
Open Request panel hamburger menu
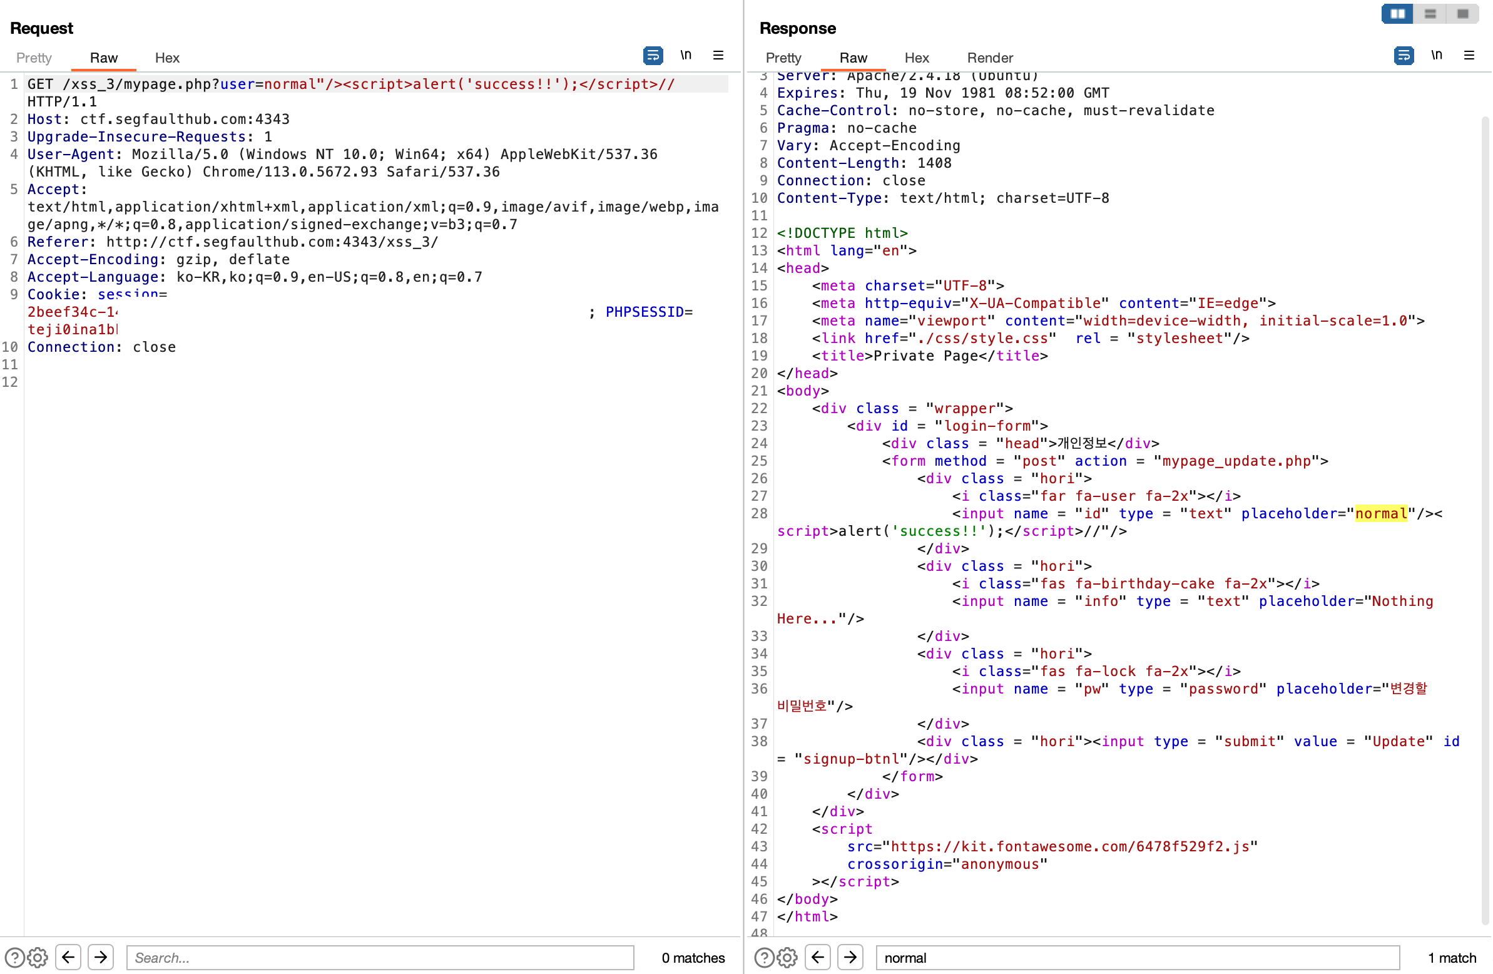pyautogui.click(x=718, y=55)
